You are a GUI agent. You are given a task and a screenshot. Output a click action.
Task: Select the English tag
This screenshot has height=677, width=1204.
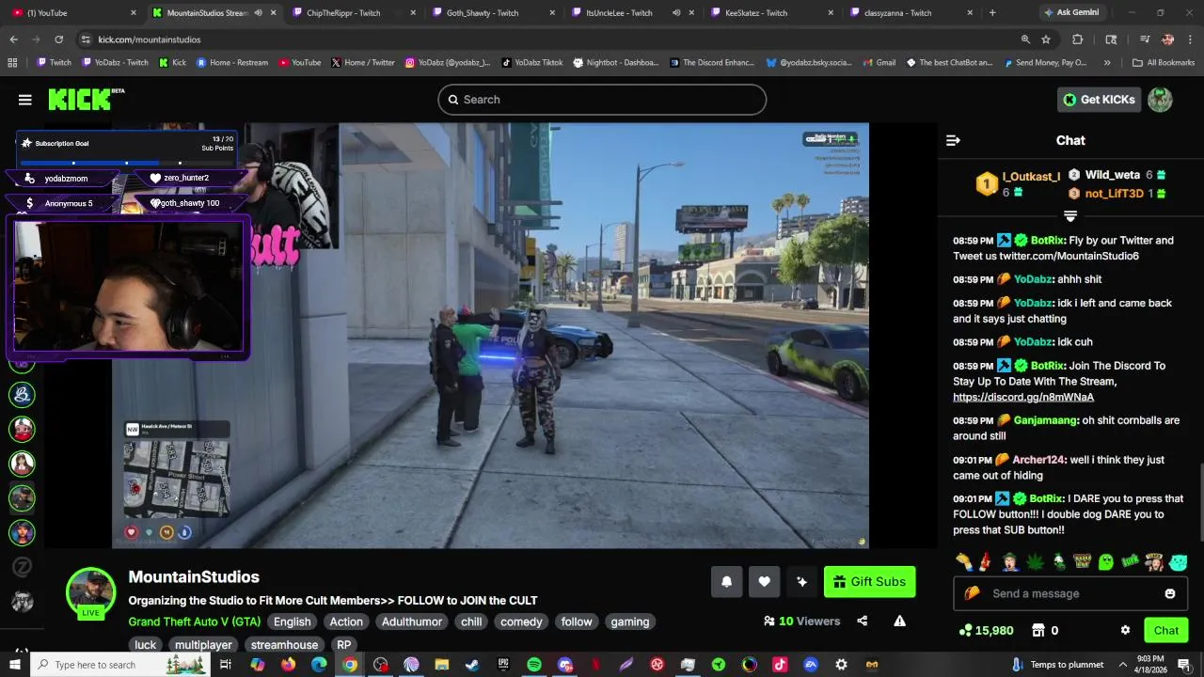pyautogui.click(x=293, y=622)
